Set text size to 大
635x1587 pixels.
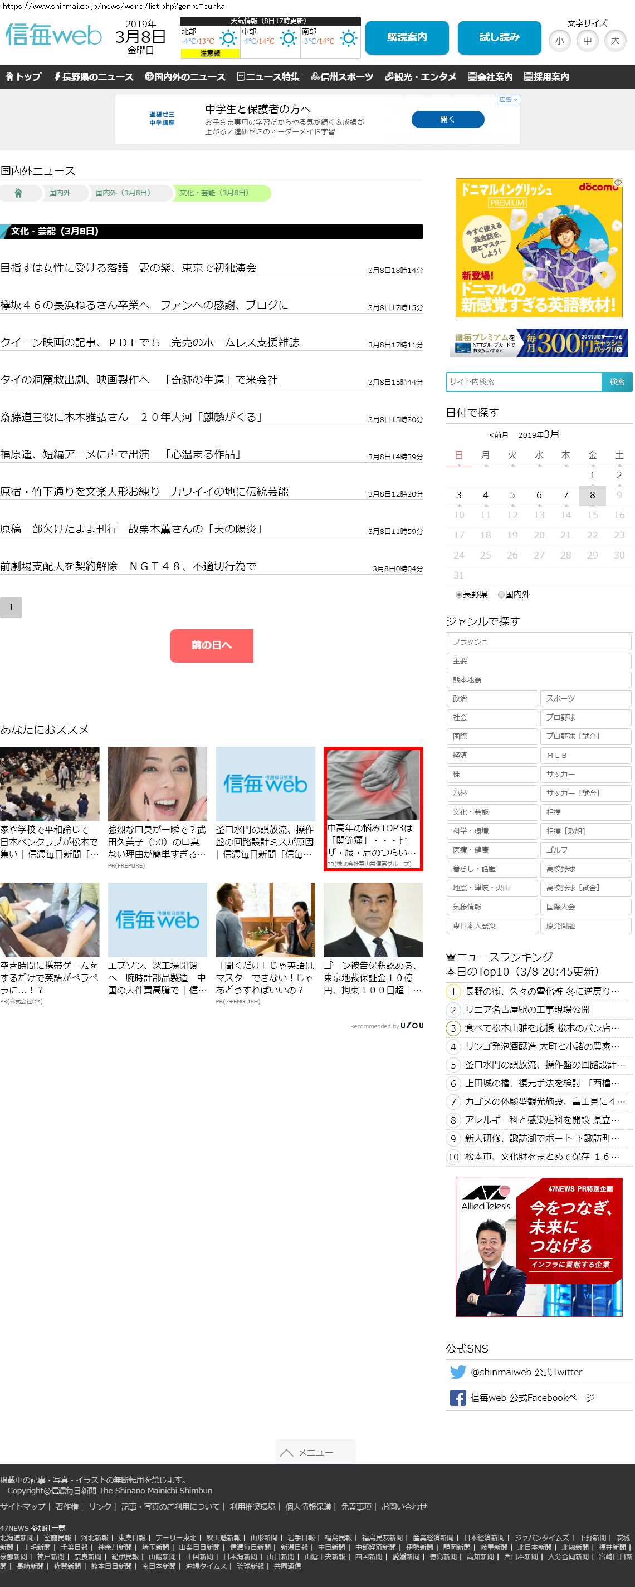614,41
